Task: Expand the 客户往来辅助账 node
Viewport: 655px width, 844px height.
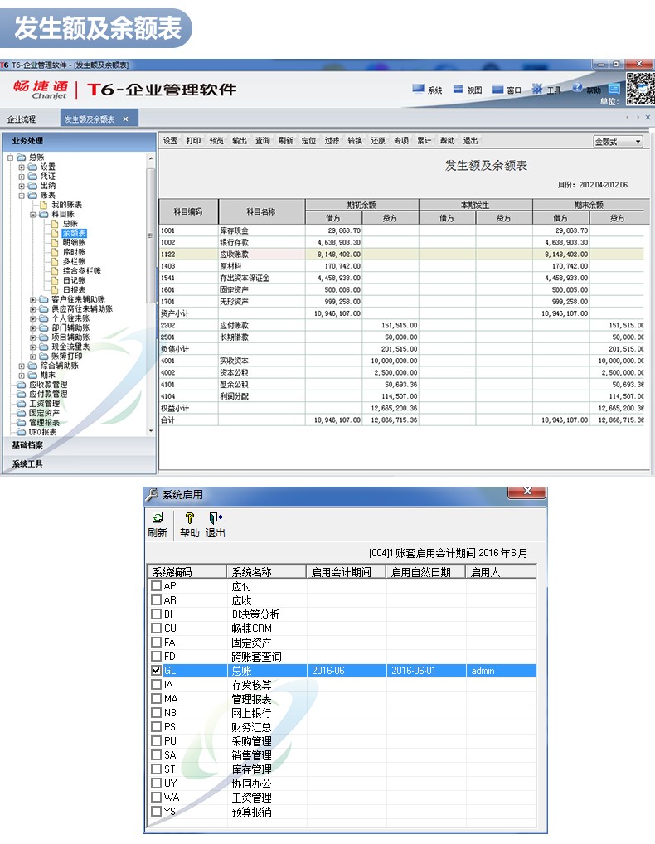Action: pyautogui.click(x=33, y=299)
